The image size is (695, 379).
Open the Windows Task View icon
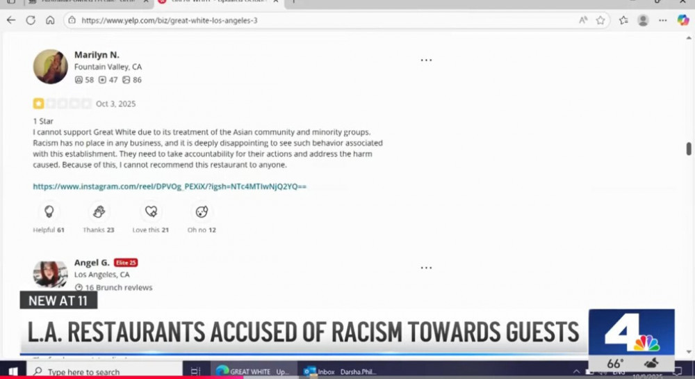point(195,372)
